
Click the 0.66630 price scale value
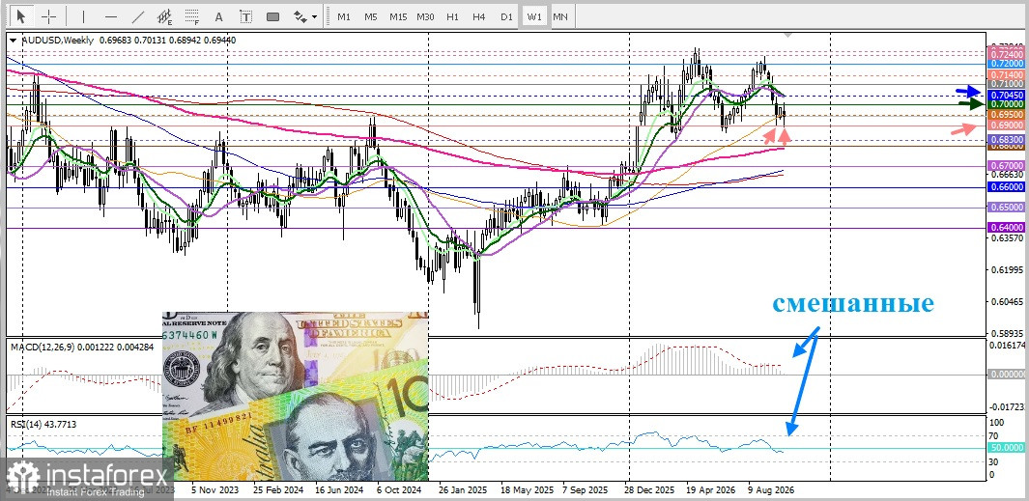pos(1006,175)
